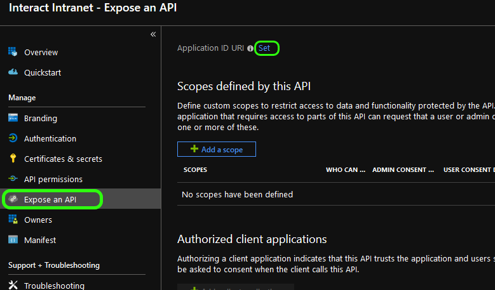495x290 pixels.
Task: Click the Owners icon
Action: tap(13, 219)
